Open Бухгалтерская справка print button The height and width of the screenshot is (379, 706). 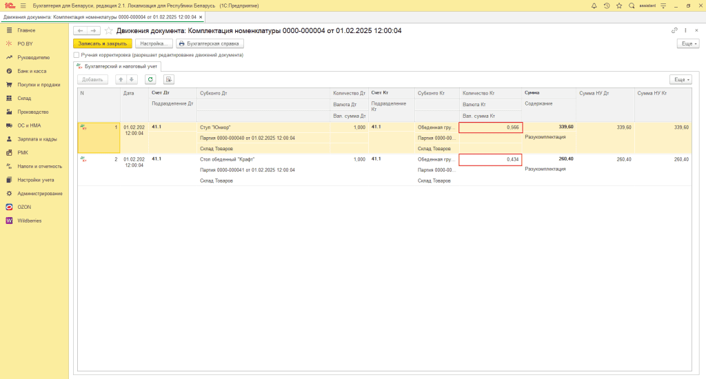pos(210,43)
